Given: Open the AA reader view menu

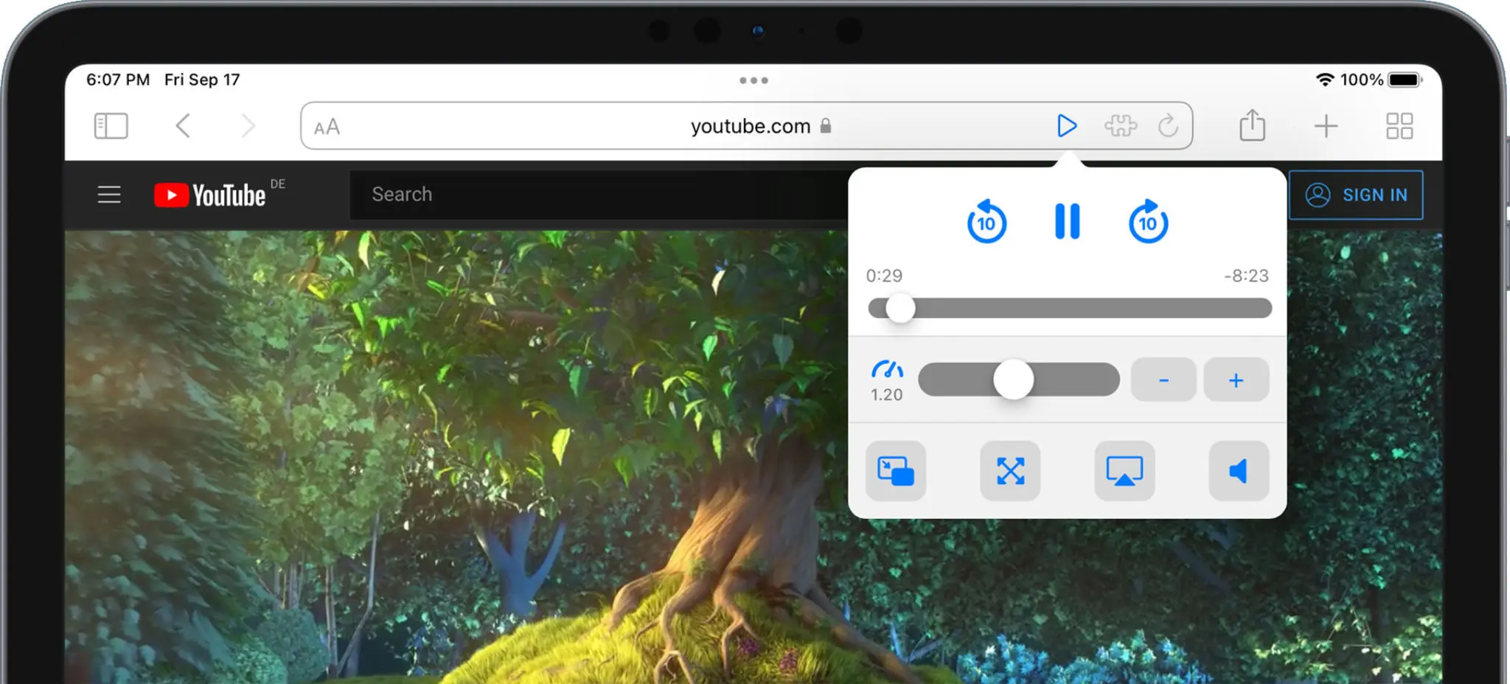Looking at the screenshot, I should (327, 127).
